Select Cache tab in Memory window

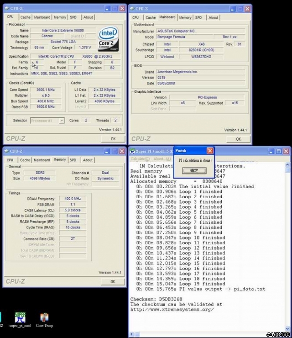[25, 160]
